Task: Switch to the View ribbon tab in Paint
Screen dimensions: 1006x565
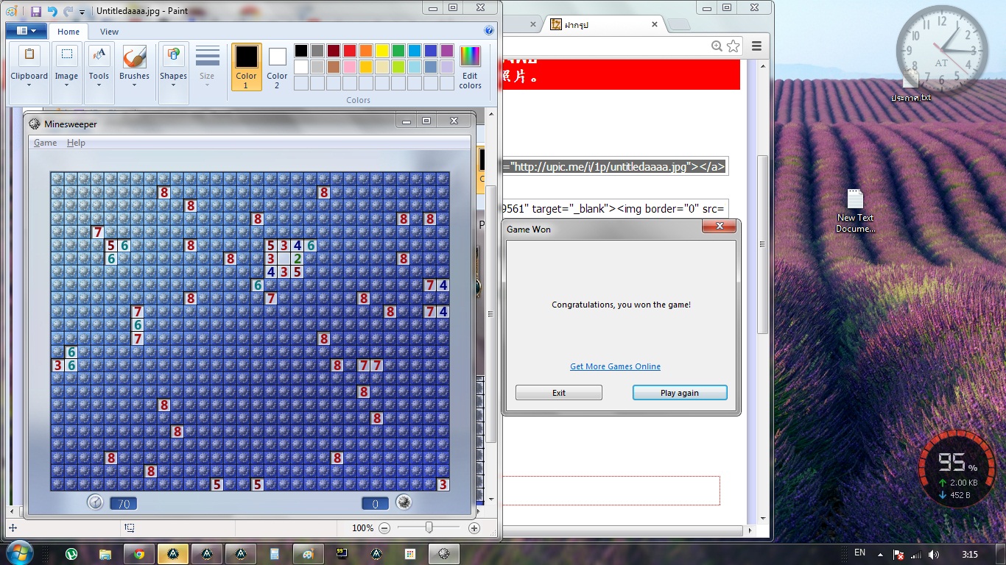Action: [109, 32]
